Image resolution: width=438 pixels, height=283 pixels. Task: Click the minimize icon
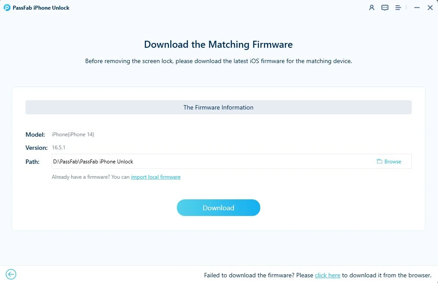pyautogui.click(x=416, y=7)
